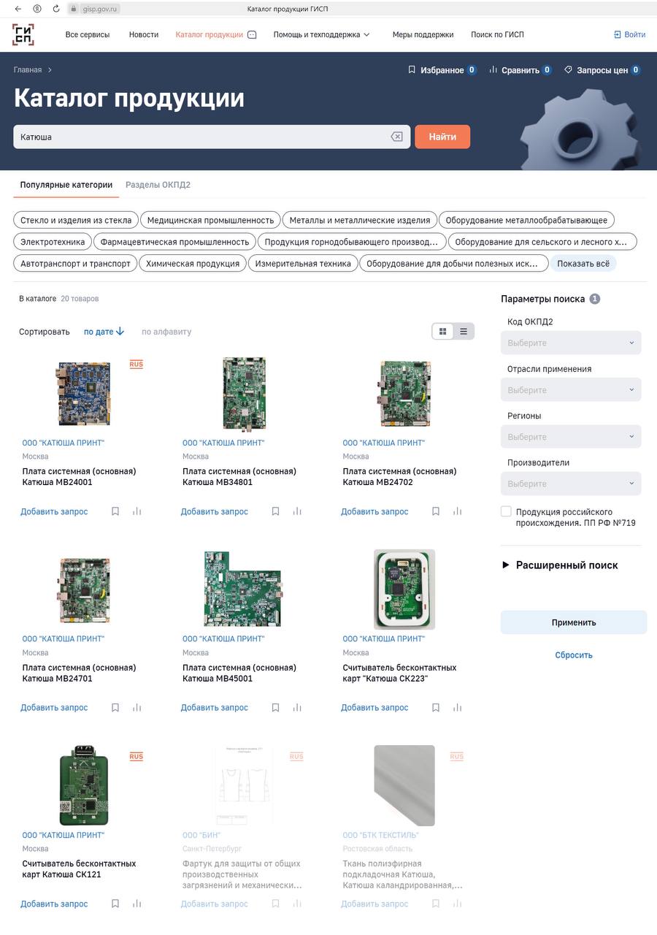
Task: Bookmark Плата системная Катюша MB24701
Action: click(x=115, y=707)
